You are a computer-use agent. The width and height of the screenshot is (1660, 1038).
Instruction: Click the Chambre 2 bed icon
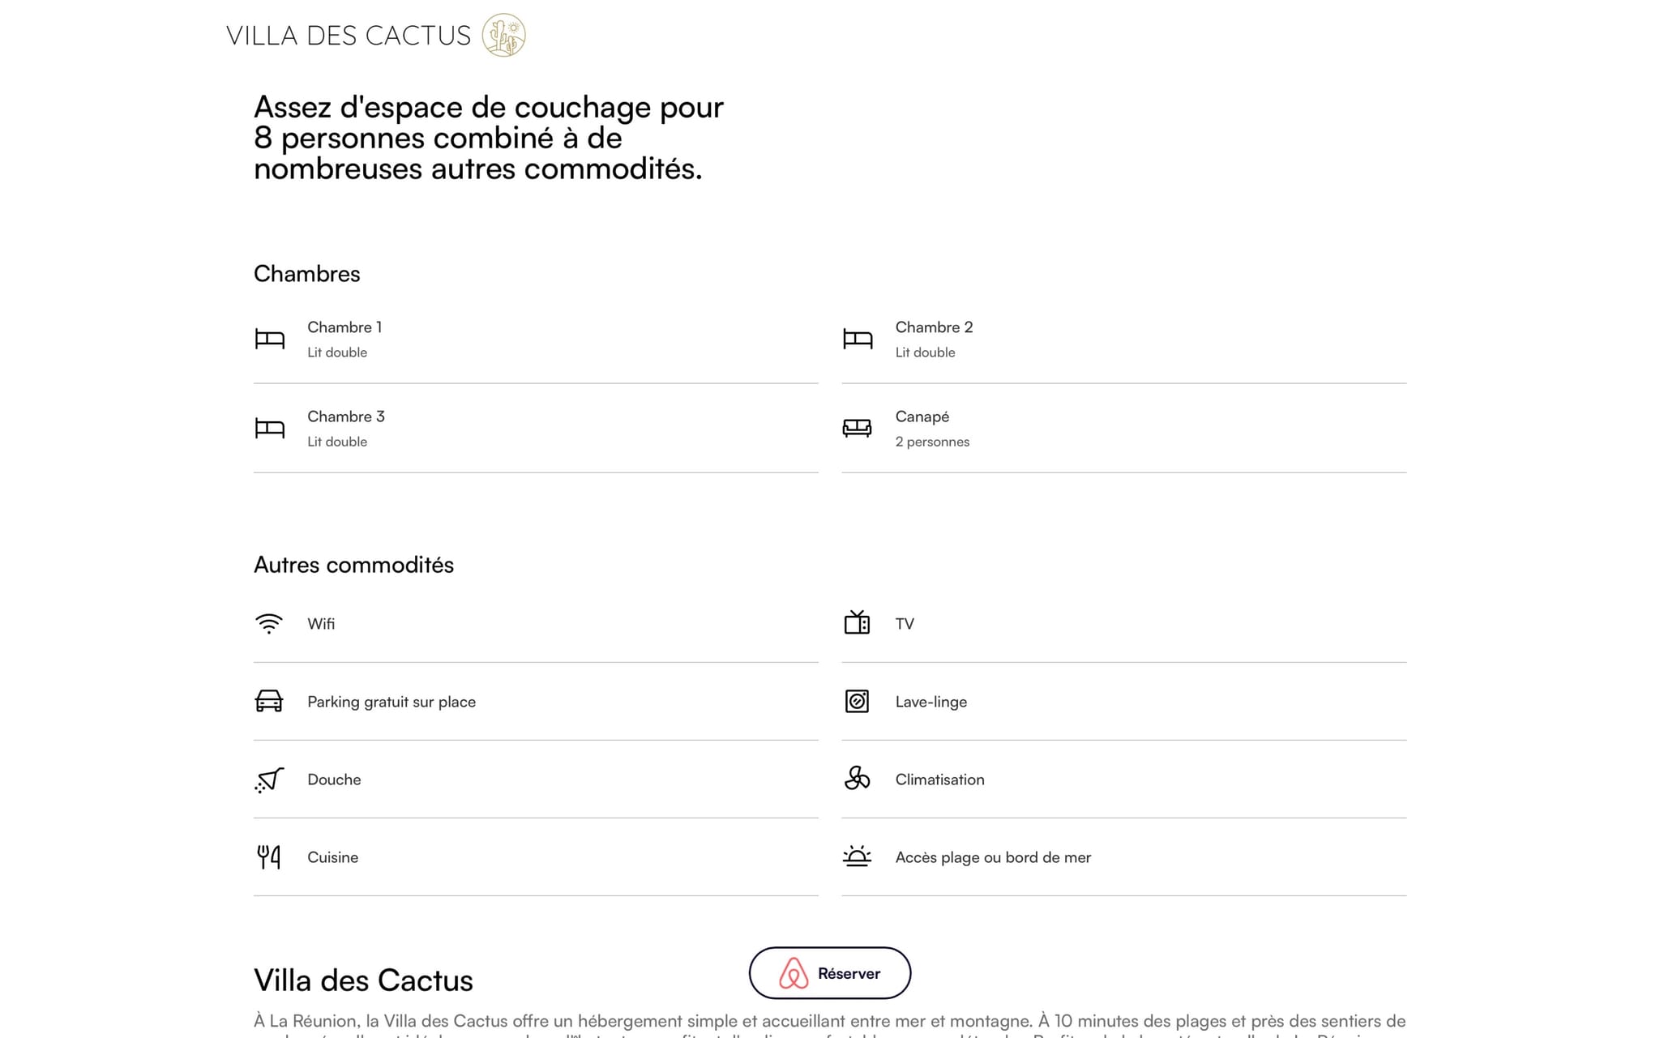858,339
